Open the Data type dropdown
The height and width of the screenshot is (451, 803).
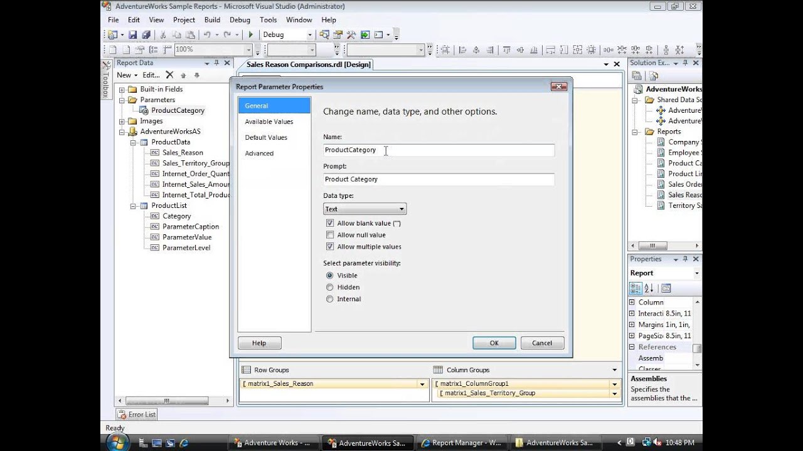coord(364,209)
